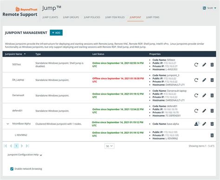Remove node L-9DV9RN2 with trash icon
220x180 pixels.
click(212, 135)
